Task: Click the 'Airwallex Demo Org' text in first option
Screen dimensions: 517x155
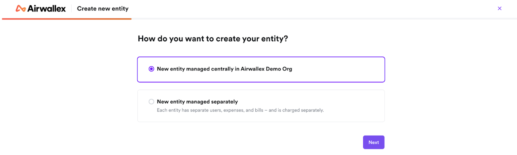Action: point(266,69)
